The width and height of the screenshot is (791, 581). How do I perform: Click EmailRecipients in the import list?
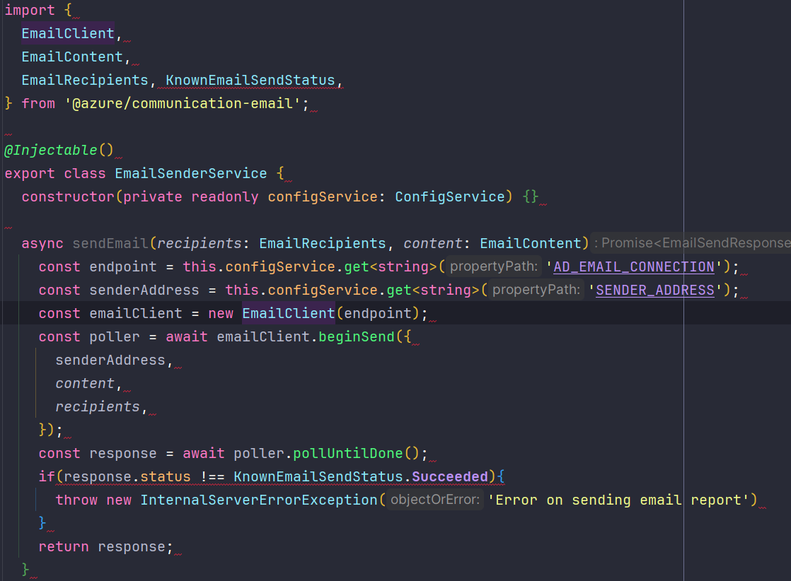[85, 80]
